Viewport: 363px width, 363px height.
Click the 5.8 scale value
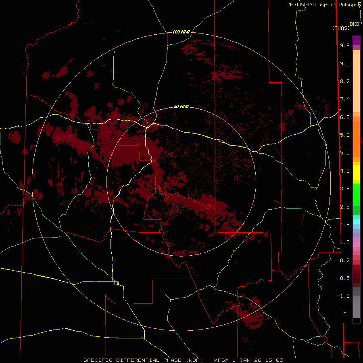click(345, 135)
